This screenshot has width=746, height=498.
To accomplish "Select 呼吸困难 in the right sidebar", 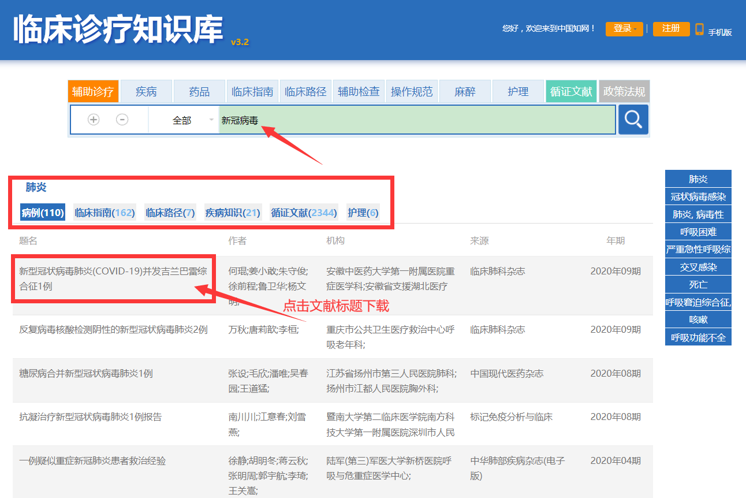I will [698, 231].
